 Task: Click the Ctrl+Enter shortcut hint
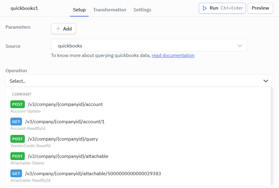pos(232,8)
